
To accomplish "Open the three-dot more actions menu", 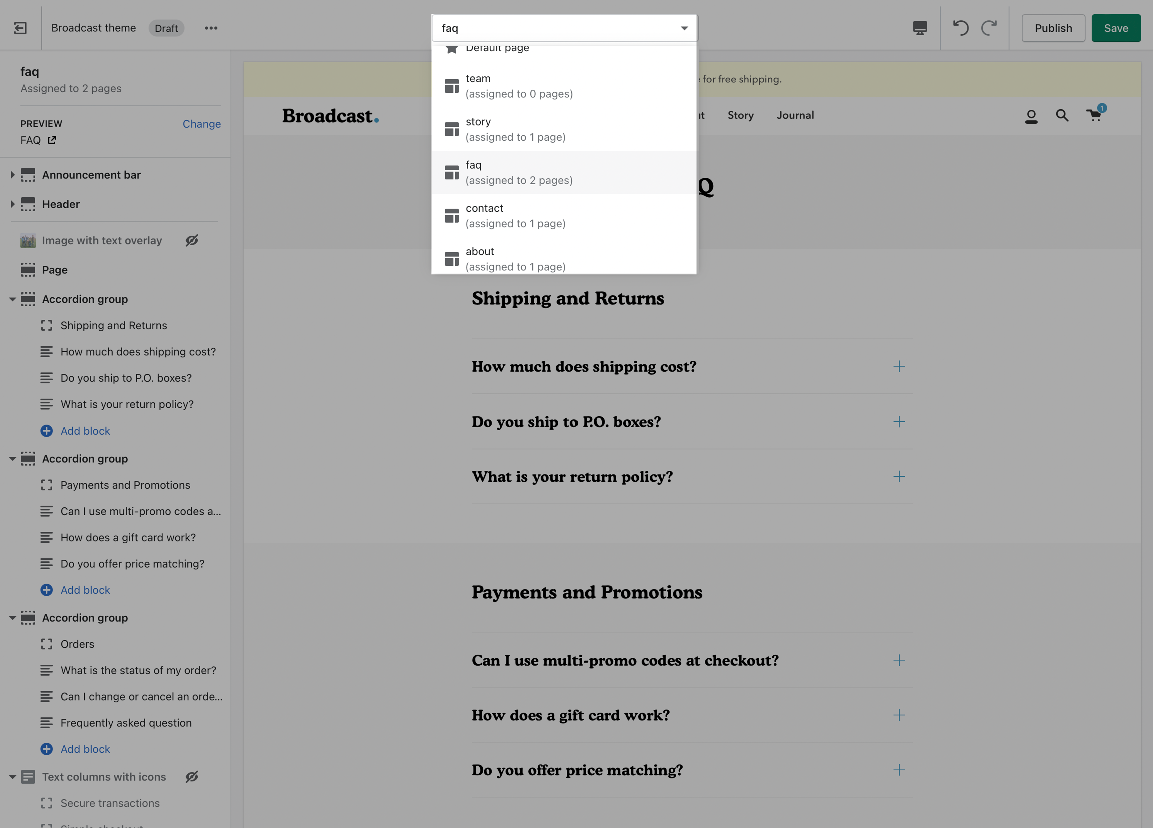I will coord(211,28).
